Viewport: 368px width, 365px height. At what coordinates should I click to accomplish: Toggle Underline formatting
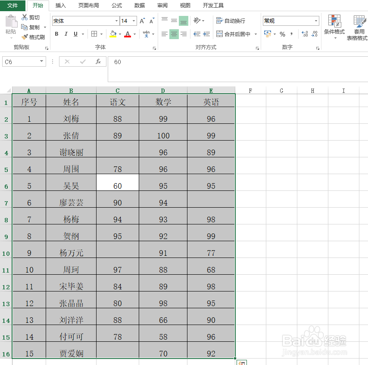75,34
